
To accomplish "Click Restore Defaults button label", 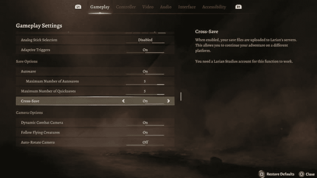I will click(281, 174).
